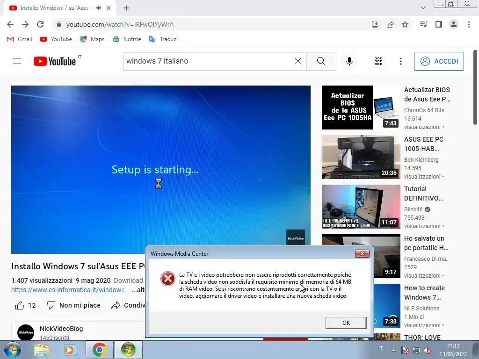This screenshot has height=359, width=479.
Task: Click OK in Windows Media Center dialog
Action: point(346,323)
